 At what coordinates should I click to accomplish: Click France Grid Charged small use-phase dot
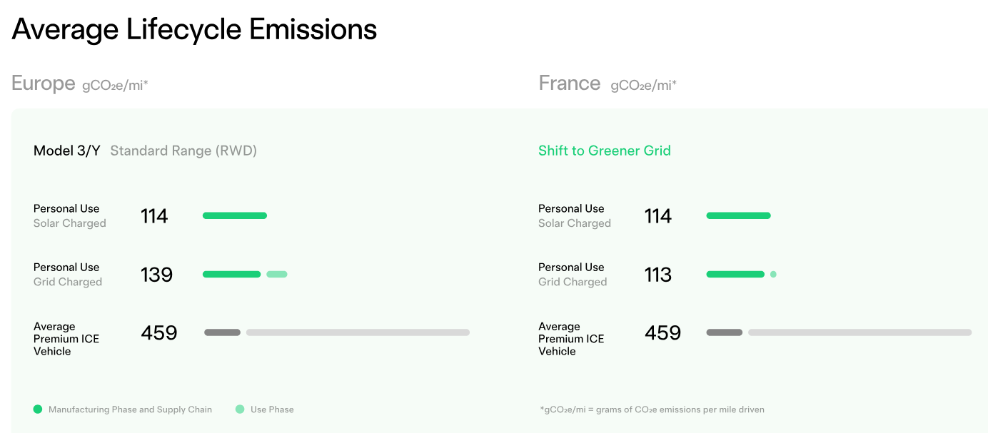(773, 274)
